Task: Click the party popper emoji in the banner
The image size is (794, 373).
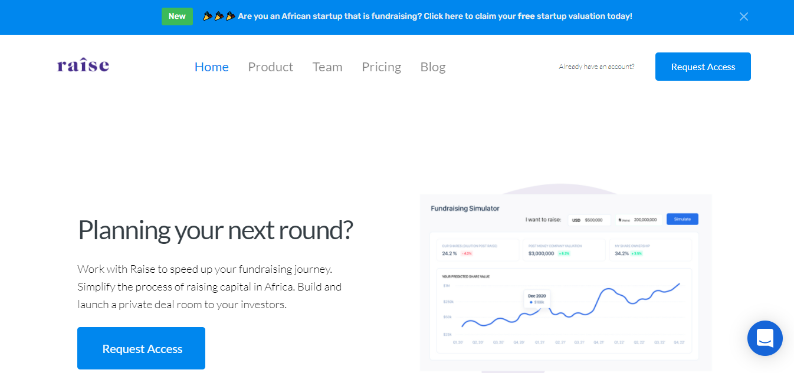Action: [x=208, y=16]
